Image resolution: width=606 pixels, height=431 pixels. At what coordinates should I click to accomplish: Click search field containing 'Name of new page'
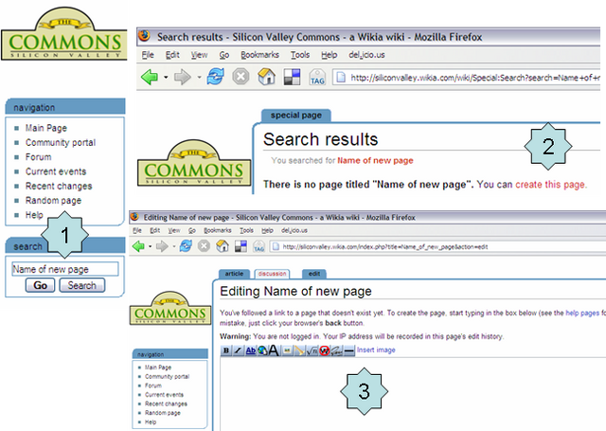pyautogui.click(x=65, y=269)
